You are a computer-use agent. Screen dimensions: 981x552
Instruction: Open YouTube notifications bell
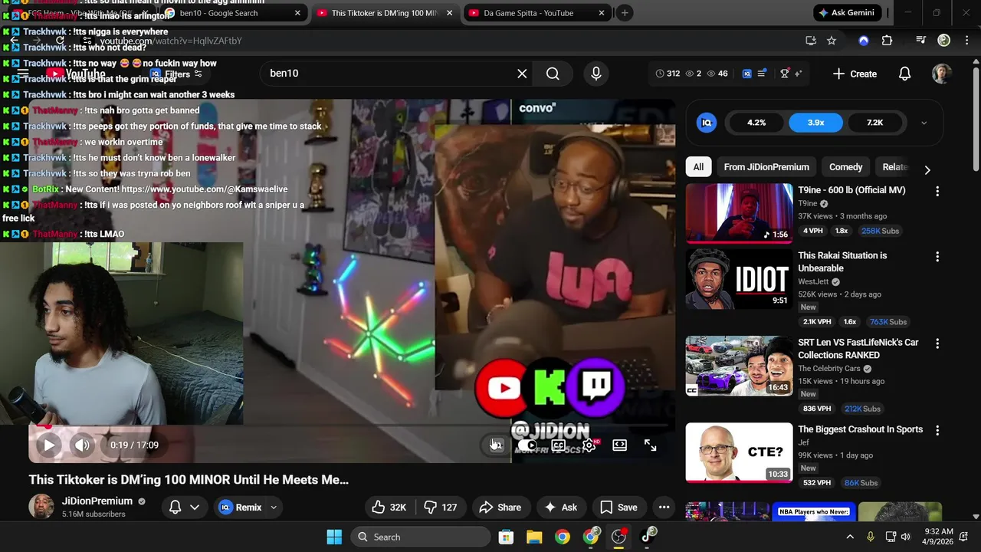pyautogui.click(x=904, y=74)
